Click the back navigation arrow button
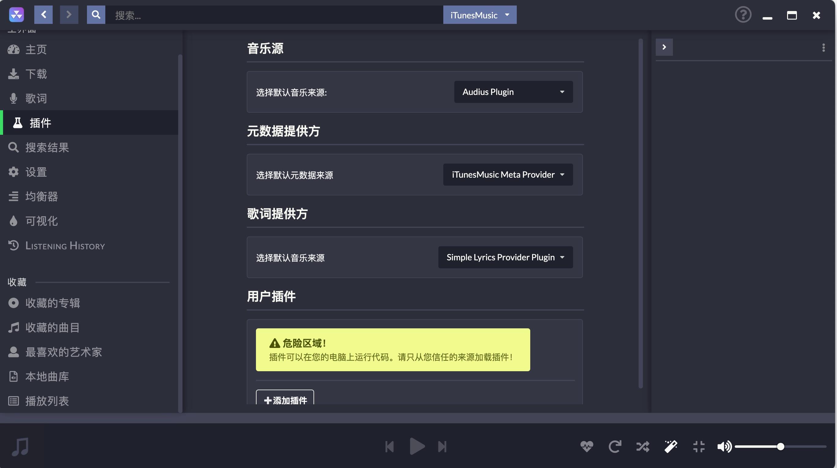 [x=43, y=15]
